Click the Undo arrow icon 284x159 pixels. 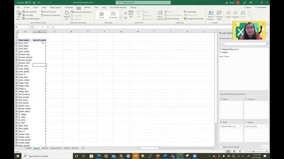click(39, 3)
